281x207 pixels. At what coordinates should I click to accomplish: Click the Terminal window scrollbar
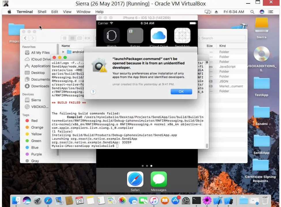pos(207,146)
